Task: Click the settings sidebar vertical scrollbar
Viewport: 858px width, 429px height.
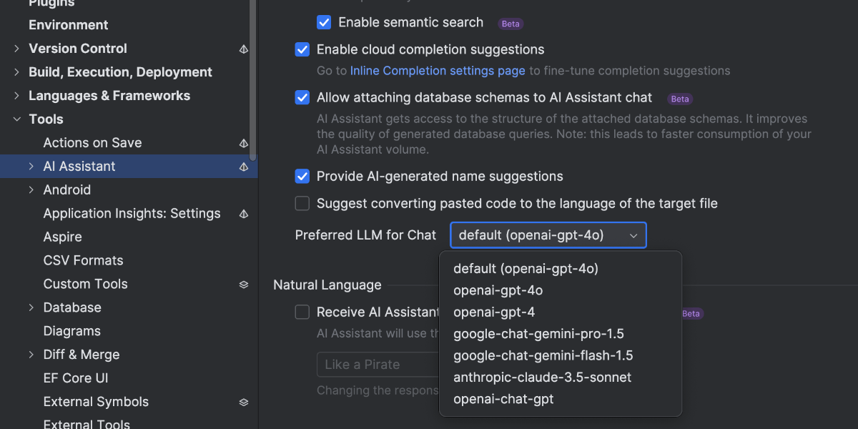Action: [253, 79]
